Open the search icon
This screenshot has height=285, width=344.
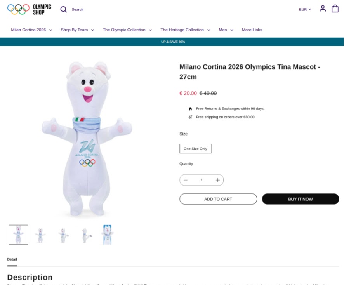click(63, 9)
